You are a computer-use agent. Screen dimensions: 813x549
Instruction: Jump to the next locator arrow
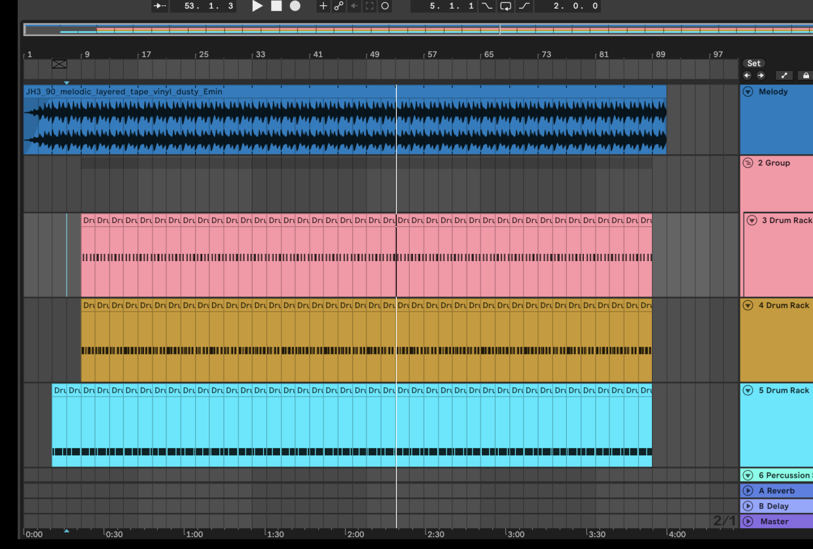761,75
